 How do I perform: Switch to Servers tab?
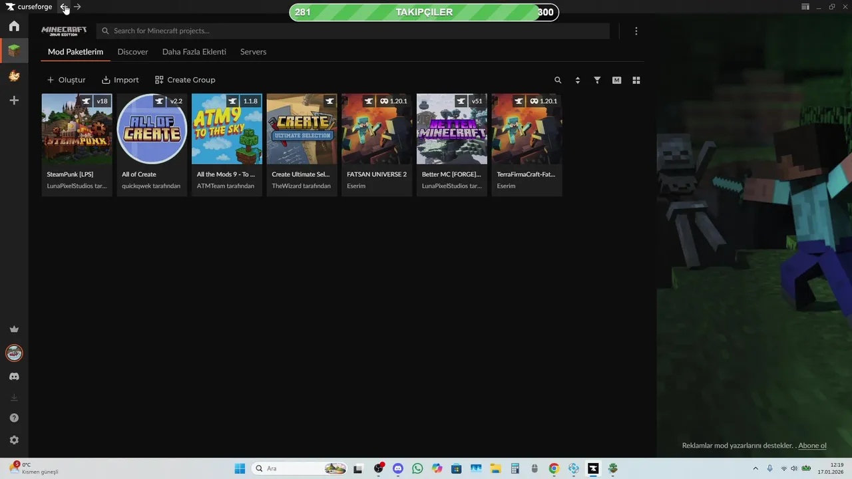[253, 52]
